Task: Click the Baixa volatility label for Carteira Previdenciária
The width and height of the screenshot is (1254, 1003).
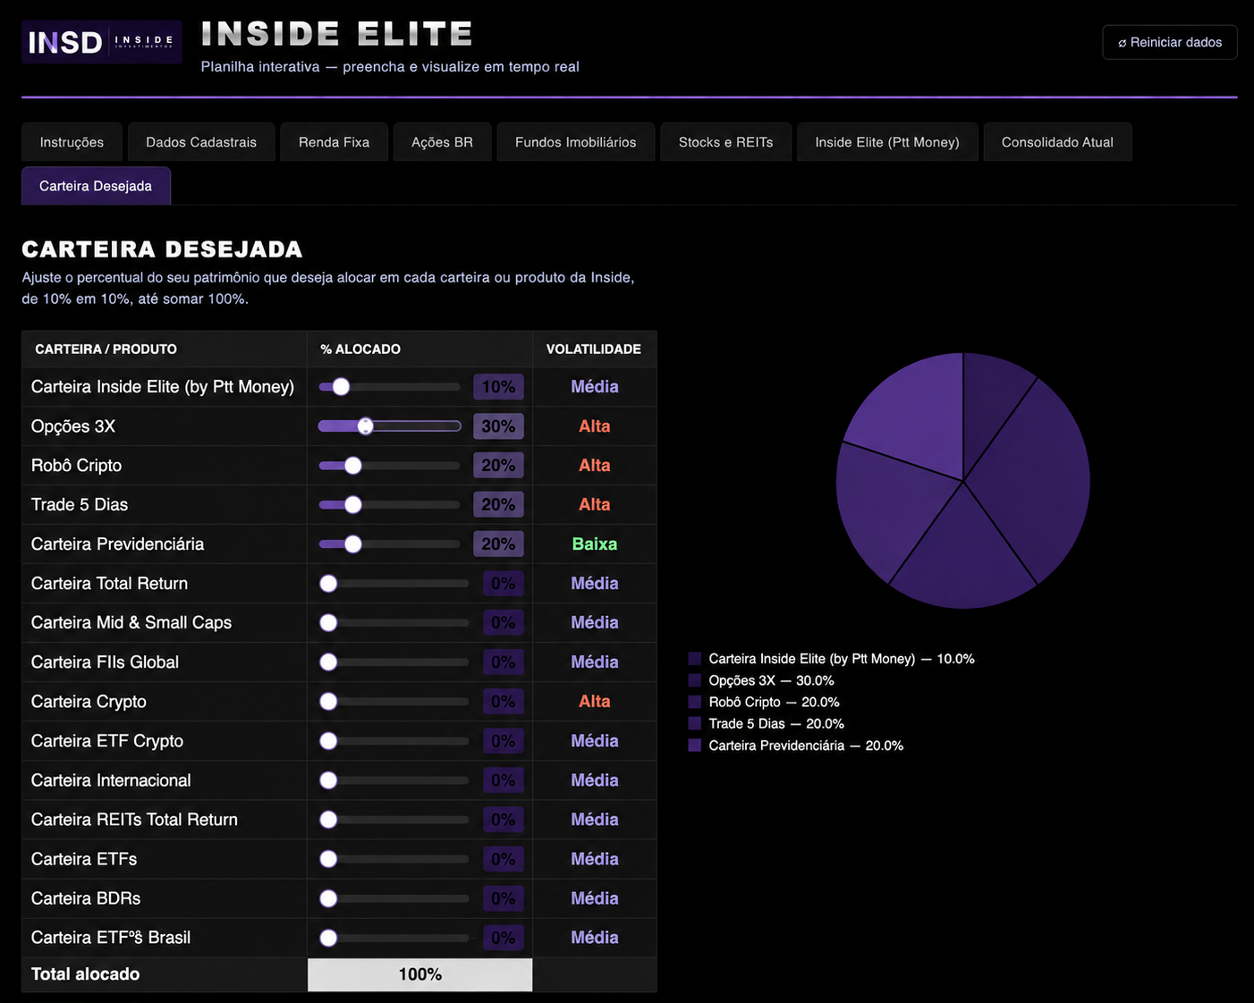Action: [x=595, y=544]
